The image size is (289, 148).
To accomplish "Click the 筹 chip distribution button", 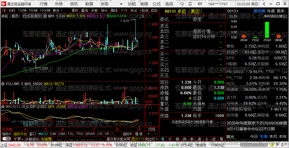I will tap(221, 139).
